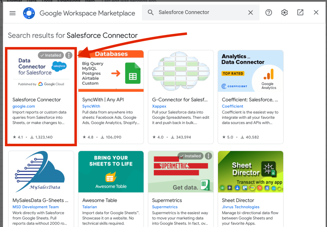Clear the Salesforce Connector search text

[x=251, y=12]
